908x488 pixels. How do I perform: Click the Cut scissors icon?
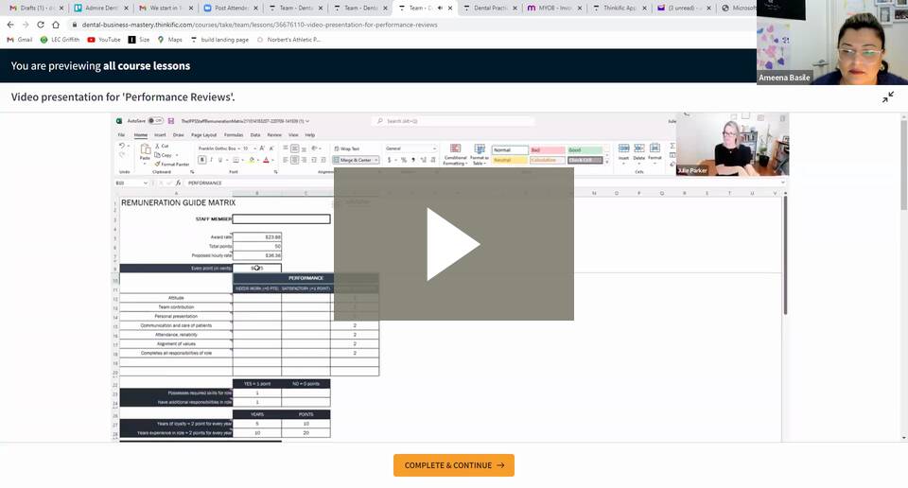[157, 146]
